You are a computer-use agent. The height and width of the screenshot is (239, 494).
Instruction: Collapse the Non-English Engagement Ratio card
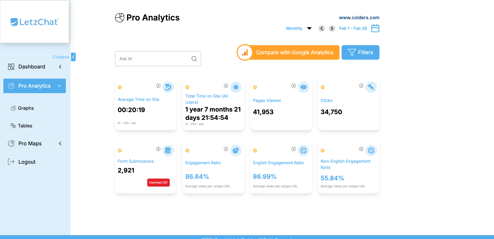(x=323, y=151)
